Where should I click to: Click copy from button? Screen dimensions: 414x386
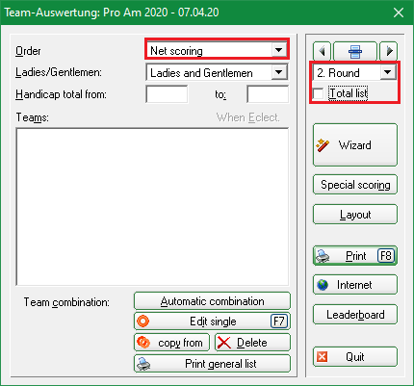[171, 343]
